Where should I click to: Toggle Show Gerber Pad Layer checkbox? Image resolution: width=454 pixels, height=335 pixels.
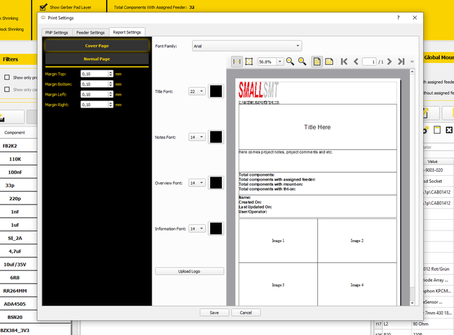coord(43,7)
